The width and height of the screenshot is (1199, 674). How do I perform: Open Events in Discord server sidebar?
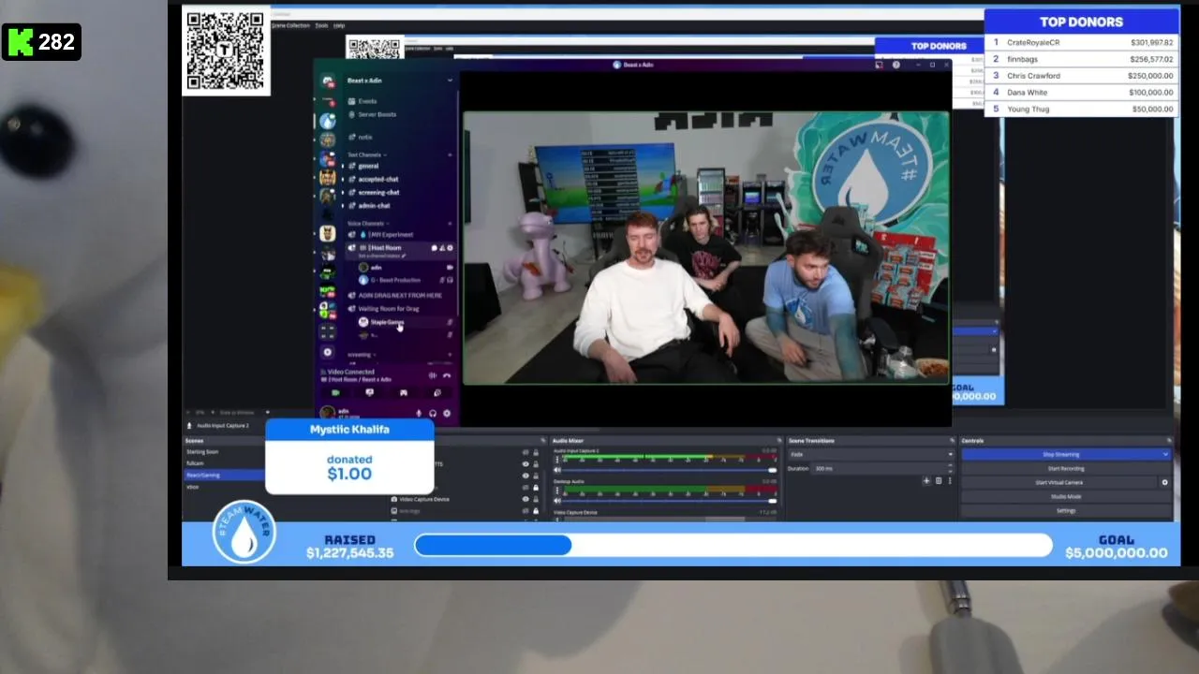coord(367,101)
